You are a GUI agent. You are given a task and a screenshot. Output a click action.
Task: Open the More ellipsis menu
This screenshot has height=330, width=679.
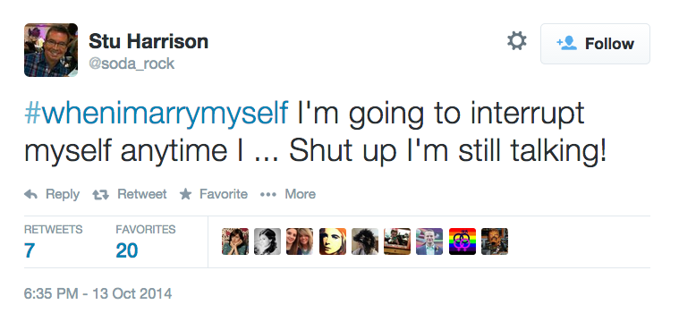[x=268, y=194]
